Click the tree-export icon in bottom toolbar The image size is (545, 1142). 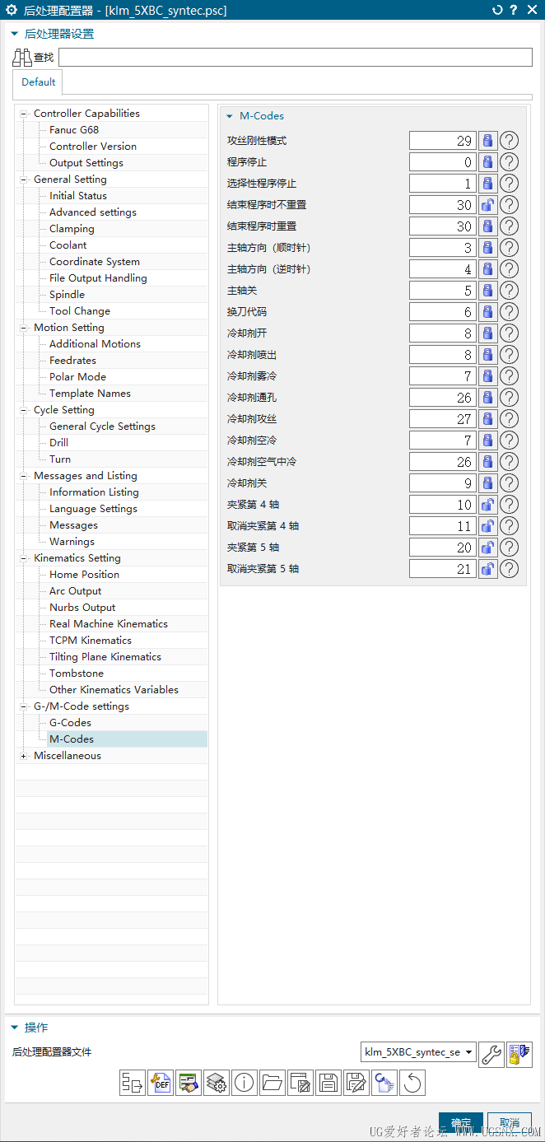coord(133,1083)
